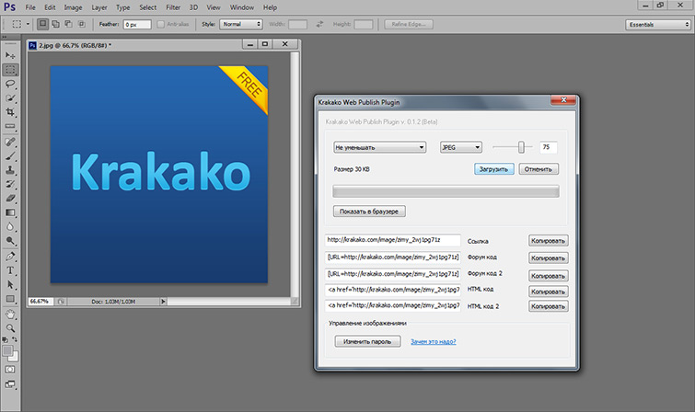Click the Refine Edge button
This screenshot has width=695, height=412.
tap(409, 24)
